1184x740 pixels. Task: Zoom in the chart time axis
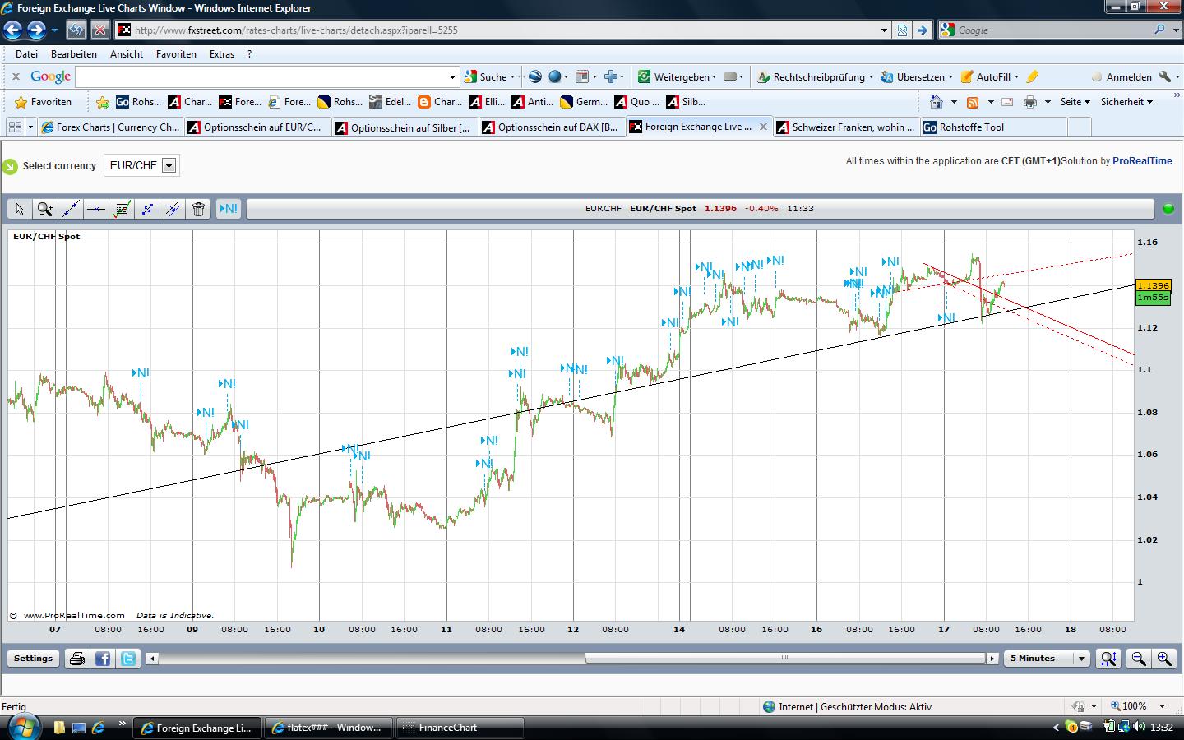[x=1164, y=659]
